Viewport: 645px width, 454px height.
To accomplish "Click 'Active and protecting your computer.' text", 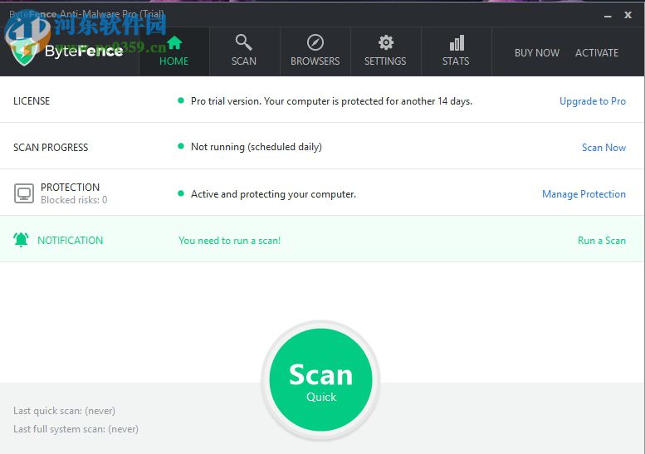I will click(274, 194).
